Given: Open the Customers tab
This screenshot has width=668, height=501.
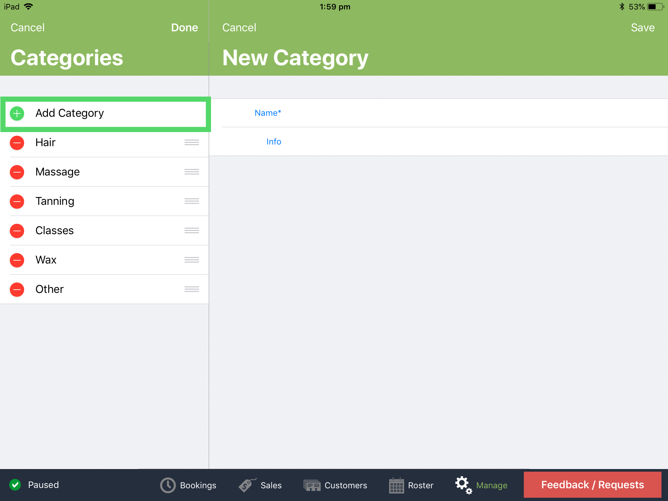Looking at the screenshot, I should 335,485.
